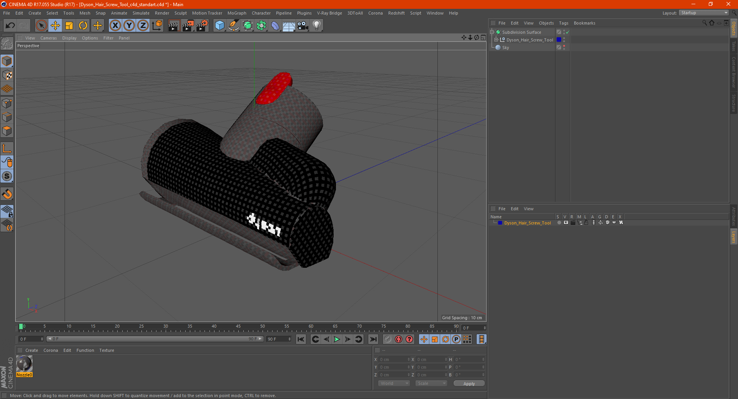Open Object Manager Bookmarks menu

pos(584,23)
